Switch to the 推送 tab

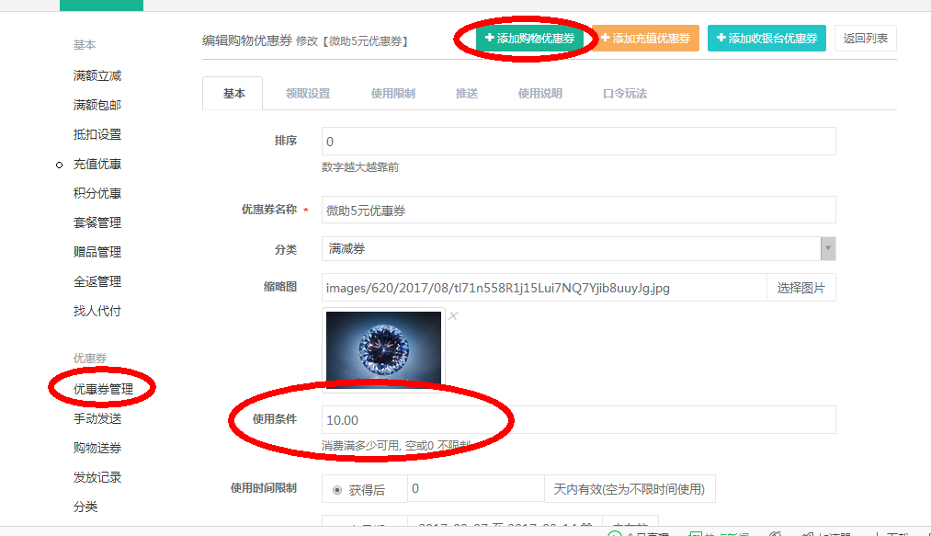(466, 94)
